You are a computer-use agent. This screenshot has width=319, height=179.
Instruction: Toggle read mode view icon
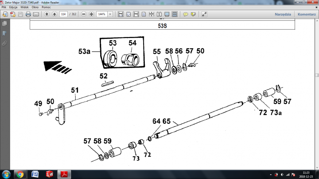[205, 14]
